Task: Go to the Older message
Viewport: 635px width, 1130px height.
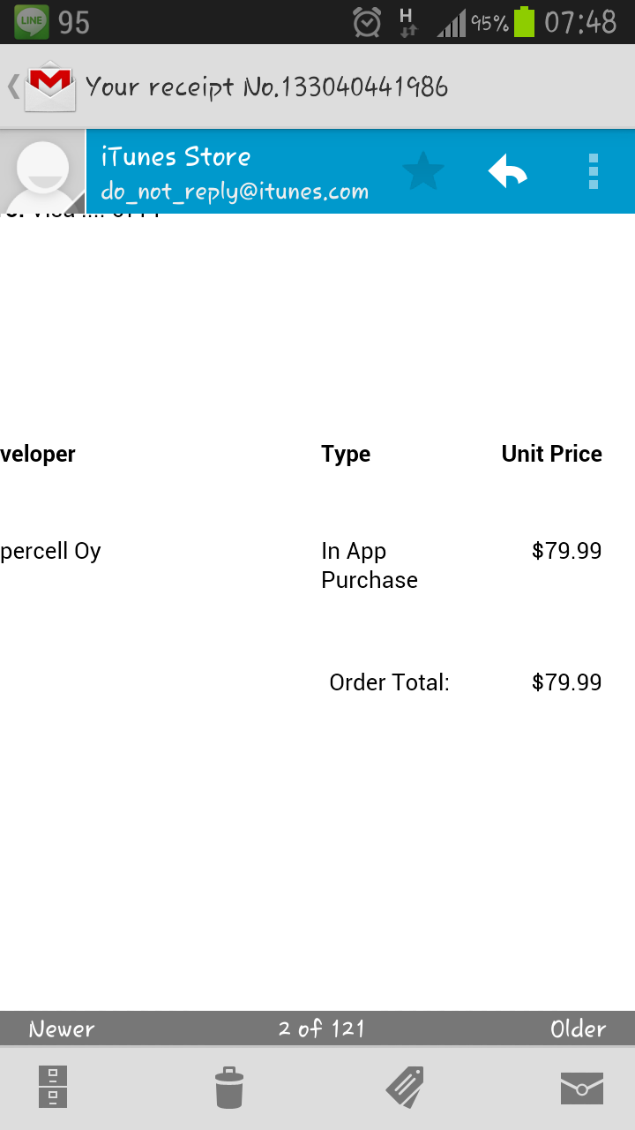Action: [x=578, y=1029]
